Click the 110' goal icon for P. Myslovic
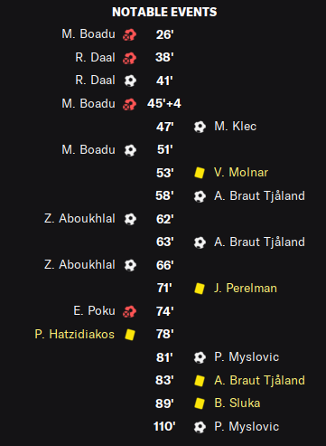 200,427
